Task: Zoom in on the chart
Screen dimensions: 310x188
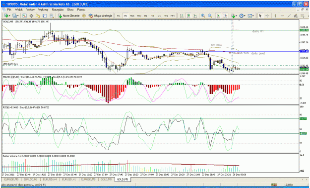Action: (203, 16)
